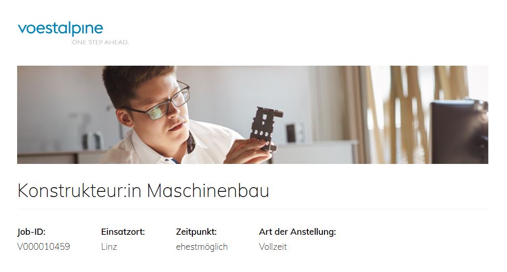
Task: Select the ehestmöglich start date text
Action: [202, 247]
